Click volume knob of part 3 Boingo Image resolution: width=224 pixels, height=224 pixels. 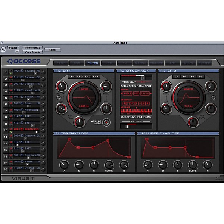coord(43,85)
